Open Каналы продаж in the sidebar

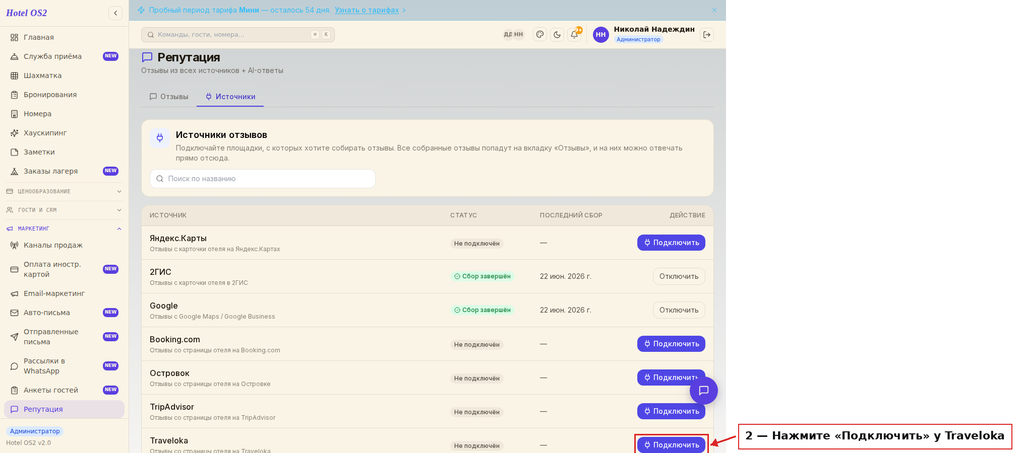pos(64,245)
